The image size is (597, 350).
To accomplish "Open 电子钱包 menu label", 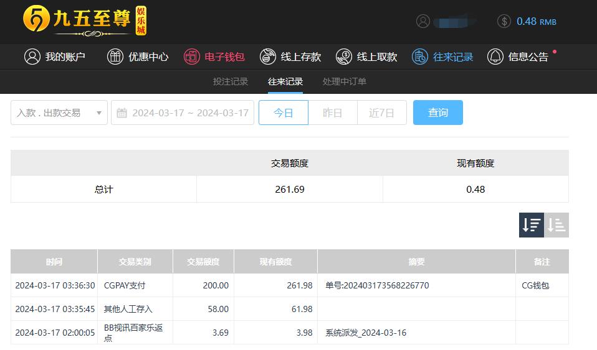I will pyautogui.click(x=224, y=57).
